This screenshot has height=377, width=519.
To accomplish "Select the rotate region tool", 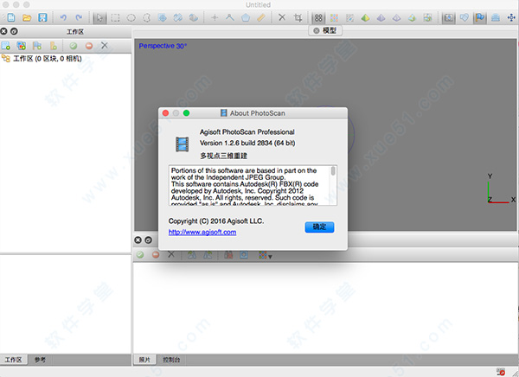I will click(x=194, y=17).
